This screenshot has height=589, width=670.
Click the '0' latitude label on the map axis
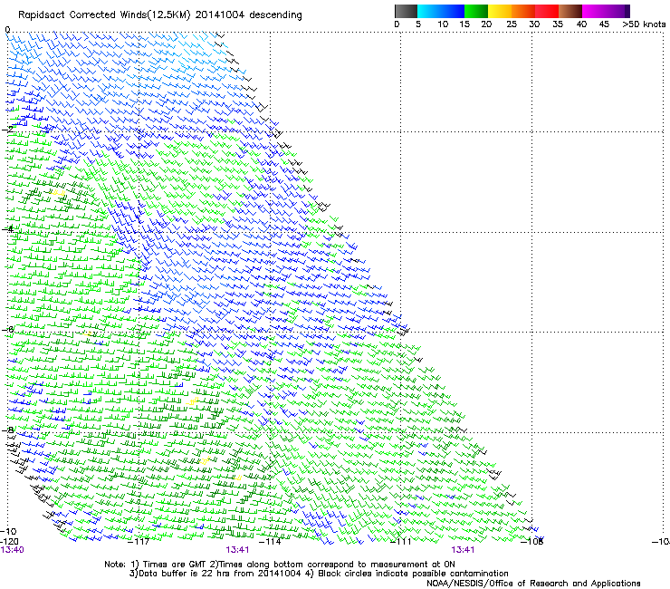[7, 30]
